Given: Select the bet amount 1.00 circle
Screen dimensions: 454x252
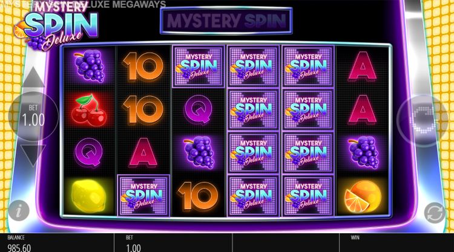Looking at the screenshot, I should tap(33, 116).
